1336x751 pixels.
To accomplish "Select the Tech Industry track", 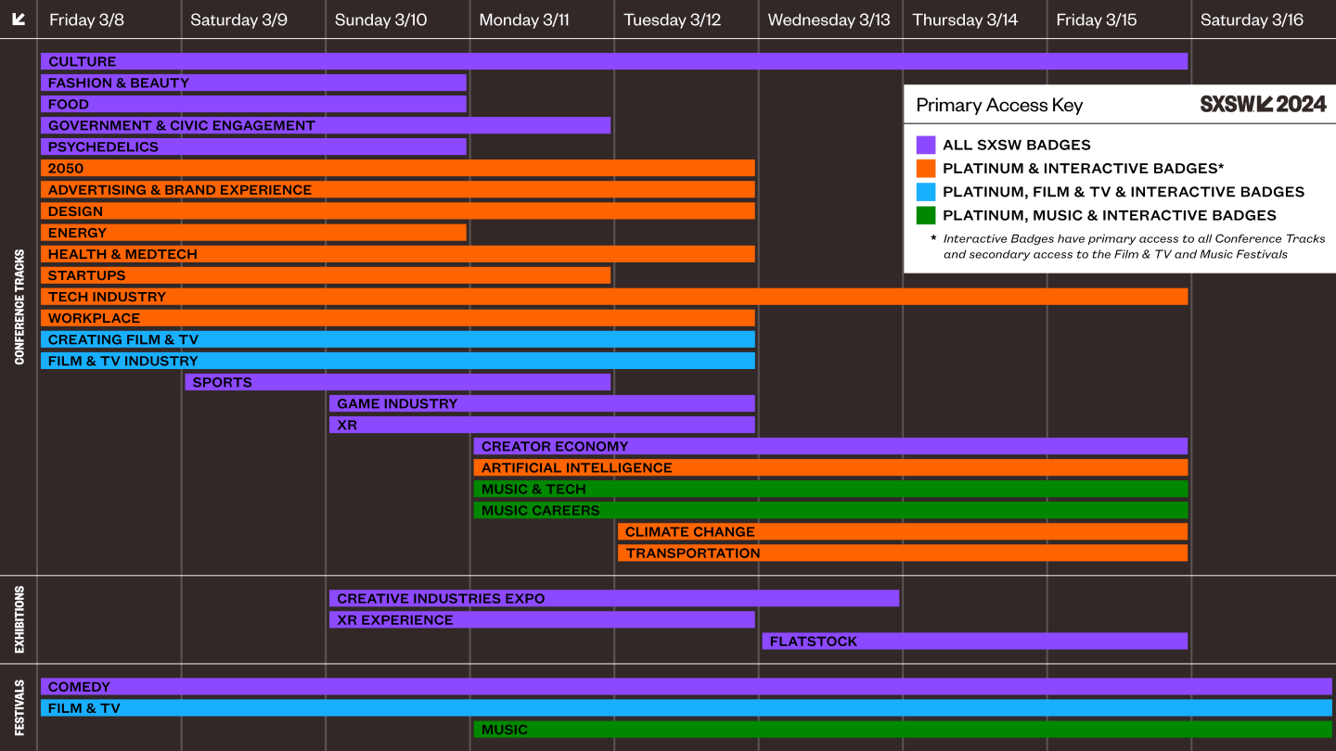I will [x=613, y=297].
